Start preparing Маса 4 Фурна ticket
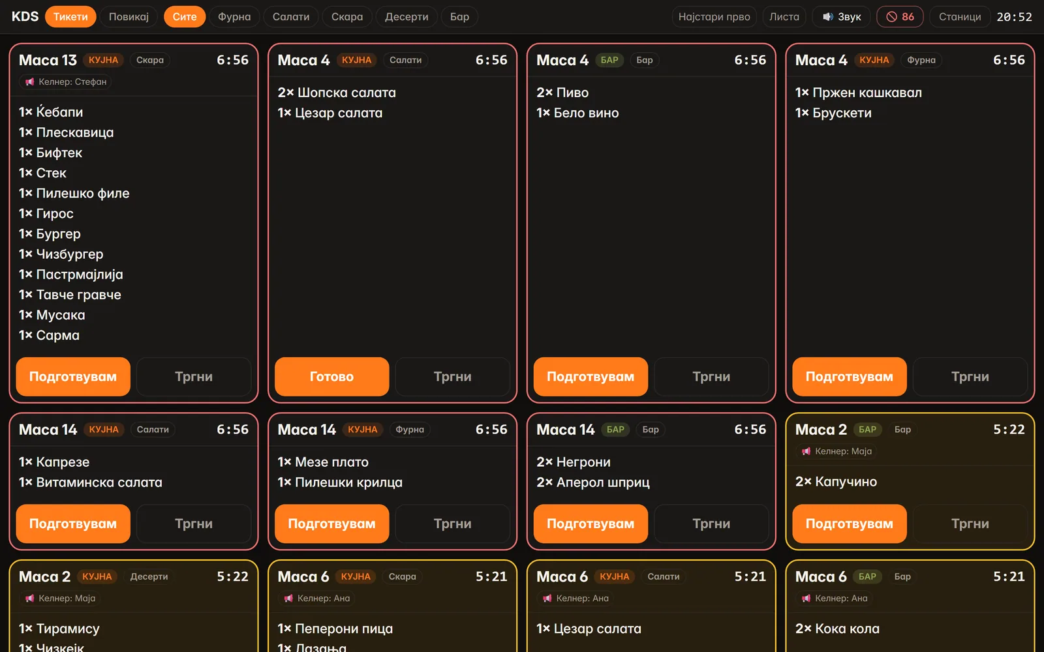Image resolution: width=1044 pixels, height=652 pixels. click(x=850, y=376)
